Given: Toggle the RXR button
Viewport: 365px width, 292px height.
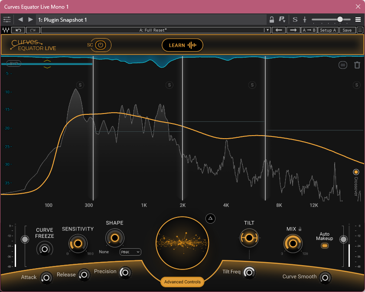Looking at the screenshot, I should 14,63.
